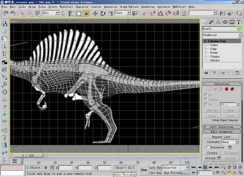
Task: Collapse the Edit Geometry rollout header
Action: tap(222, 132)
